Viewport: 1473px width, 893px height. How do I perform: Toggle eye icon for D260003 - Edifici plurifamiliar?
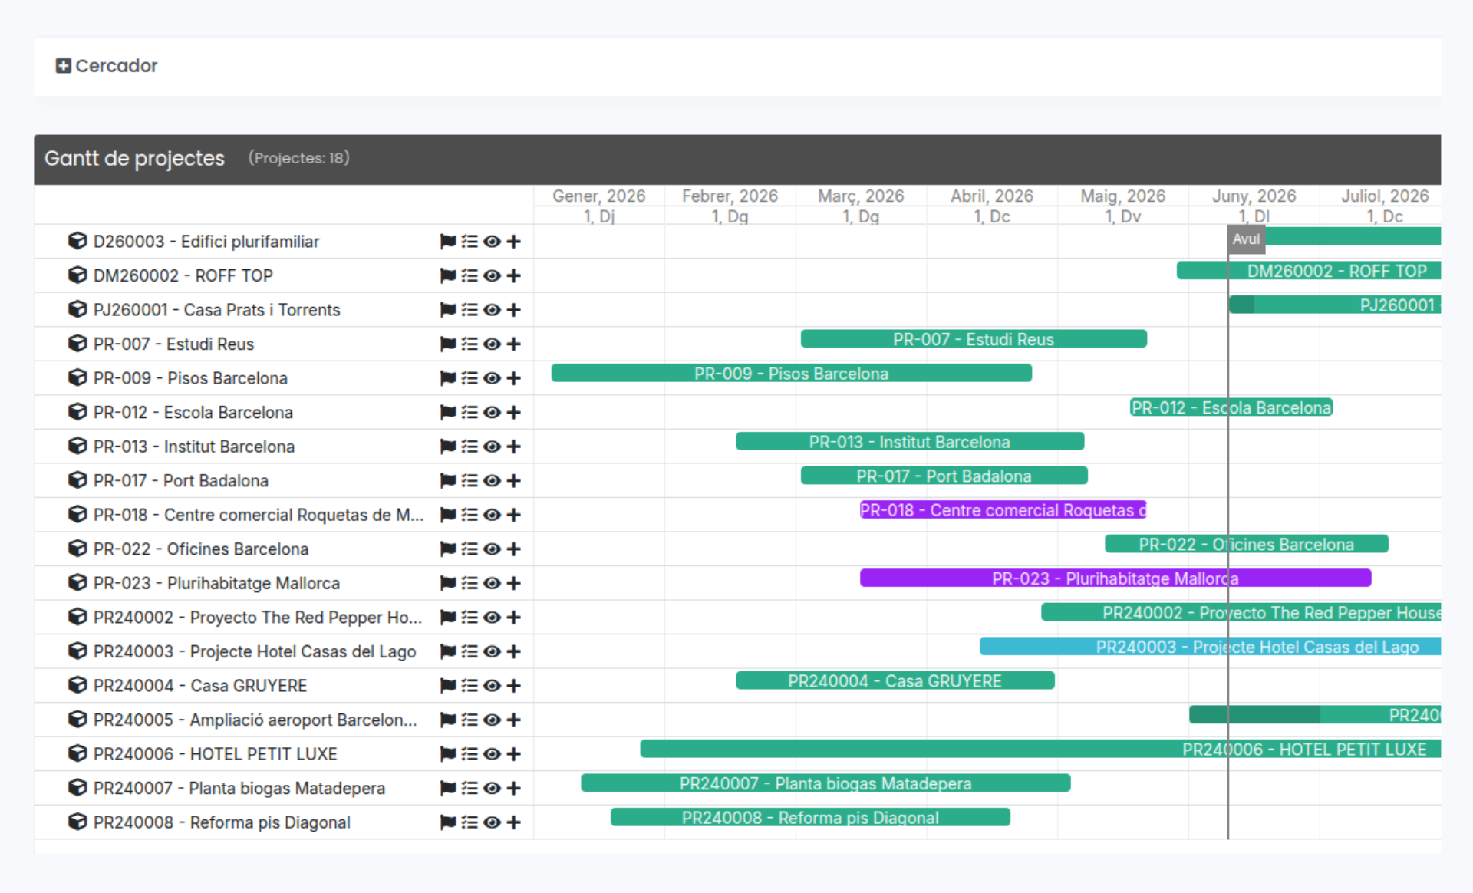point(492,242)
